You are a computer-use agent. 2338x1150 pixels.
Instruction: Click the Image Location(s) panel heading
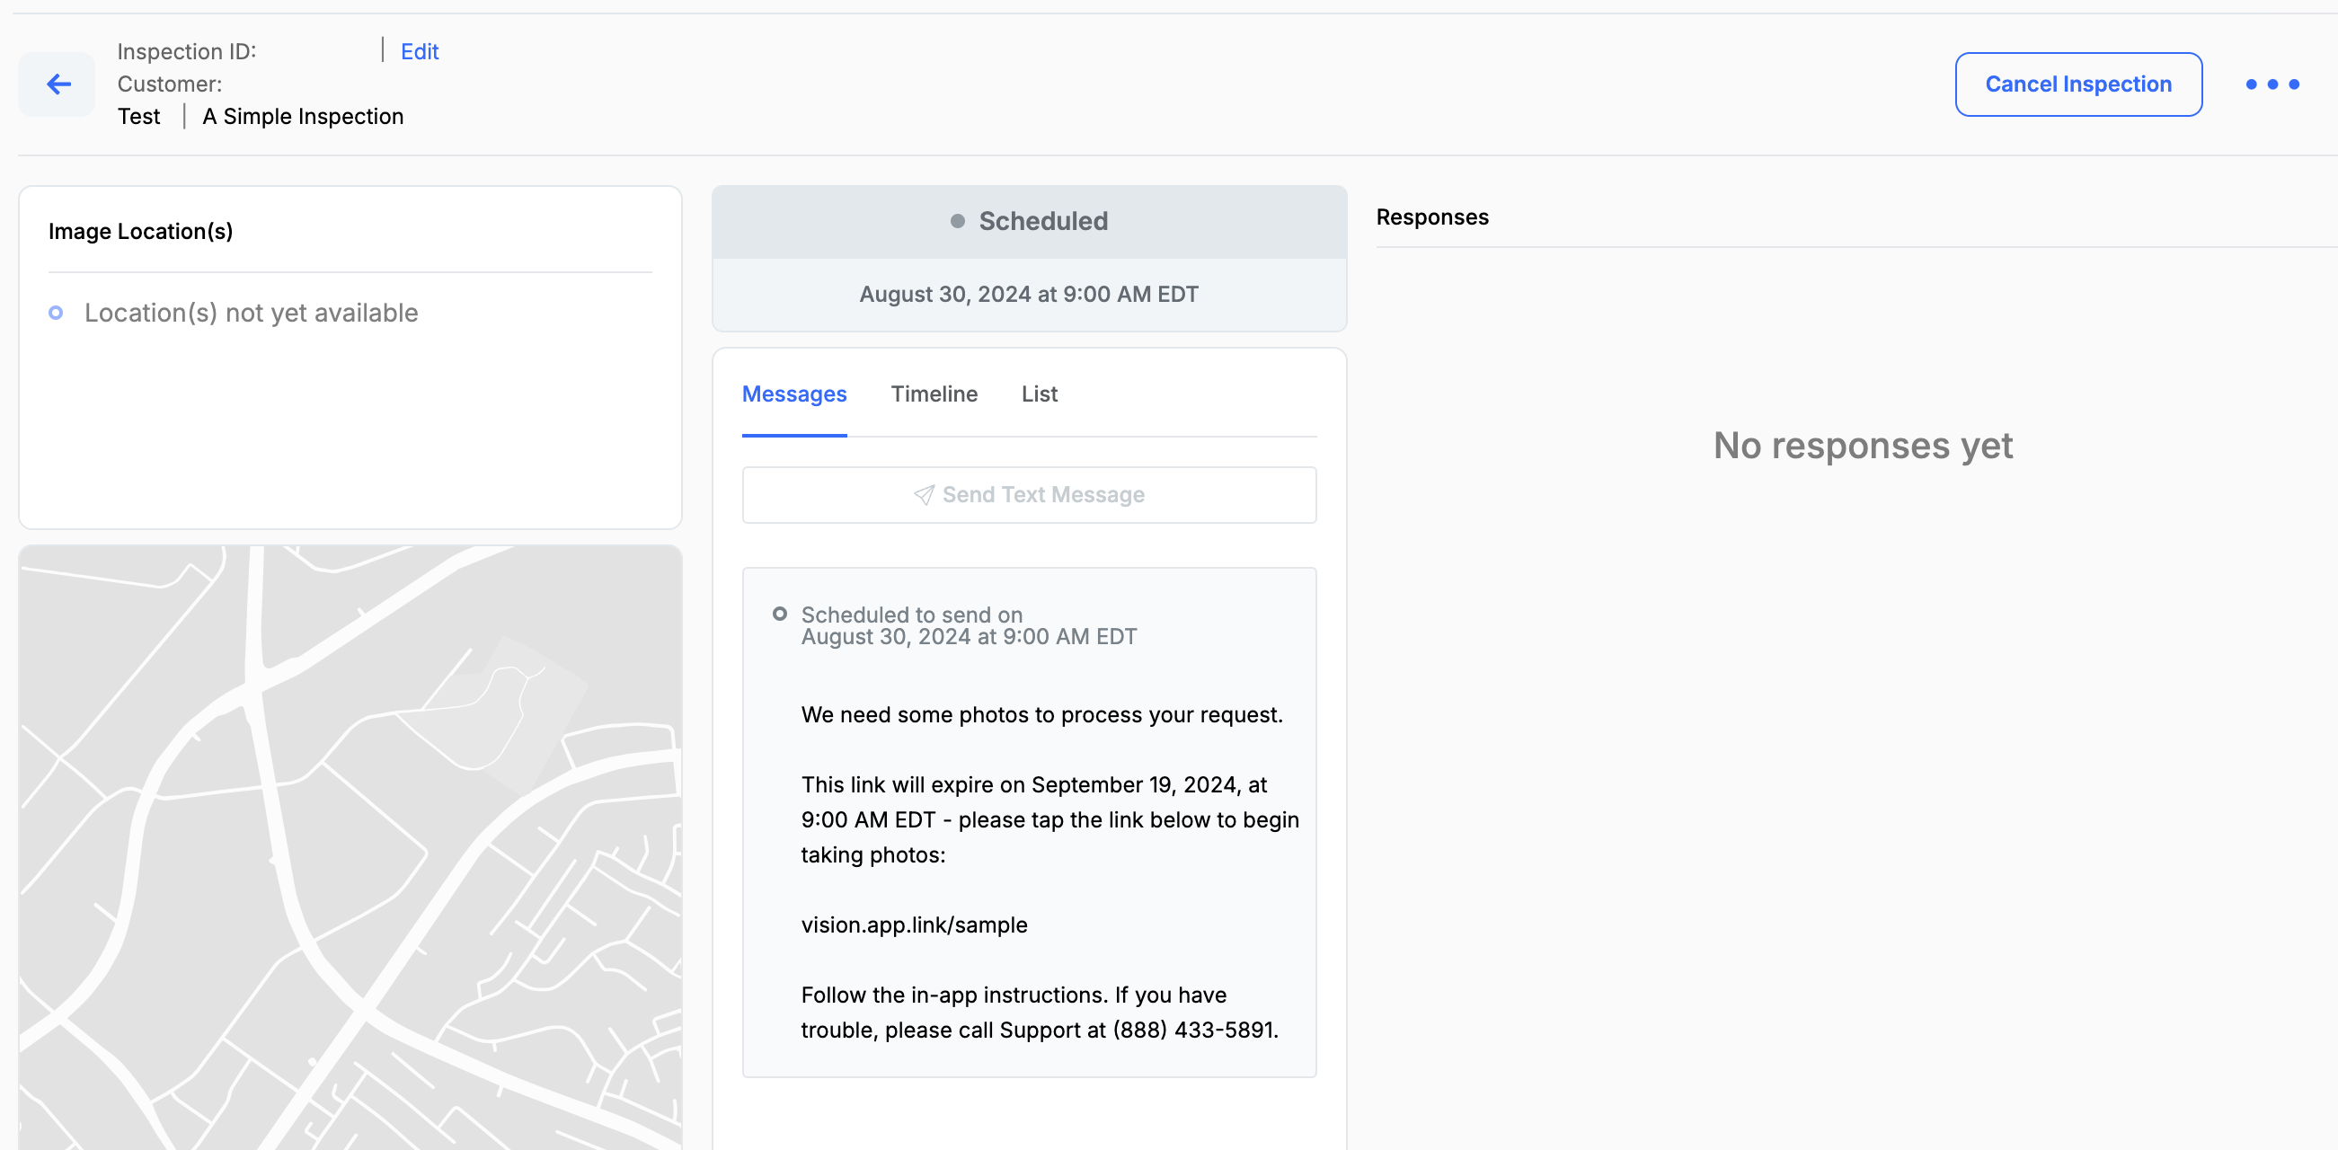coord(141,232)
